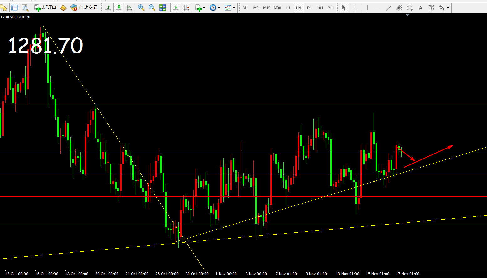The image size is (487, 278).
Task: Toggle the Terminal window icon
Action: [14, 8]
